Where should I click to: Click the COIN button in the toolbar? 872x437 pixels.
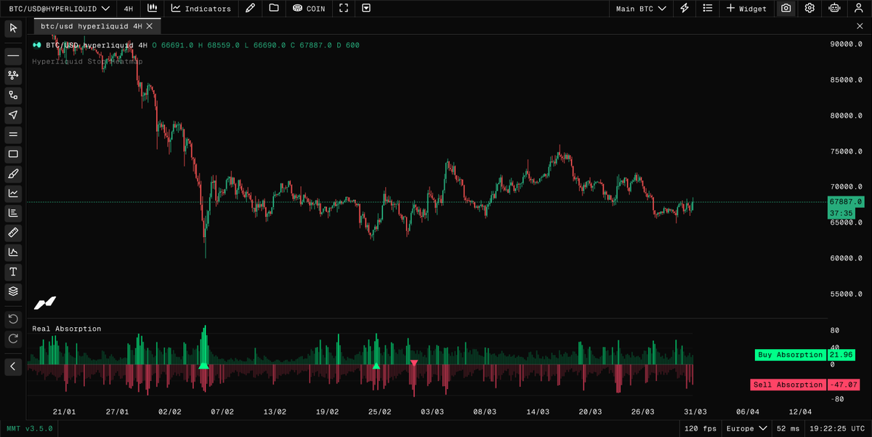pos(309,8)
